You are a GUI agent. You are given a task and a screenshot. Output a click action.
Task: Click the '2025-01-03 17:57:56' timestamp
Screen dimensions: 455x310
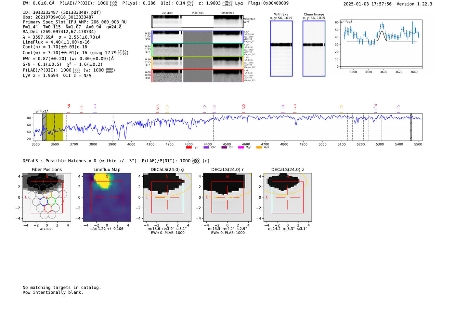coord(368,4)
